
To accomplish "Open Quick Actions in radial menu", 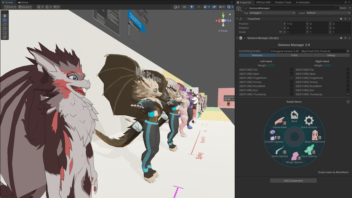I will point(309,122).
